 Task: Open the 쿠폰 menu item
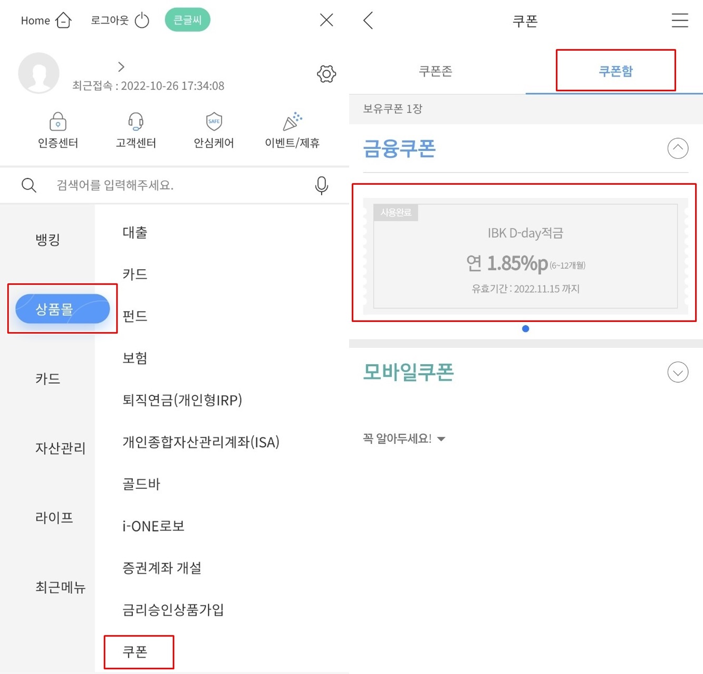pos(136,652)
